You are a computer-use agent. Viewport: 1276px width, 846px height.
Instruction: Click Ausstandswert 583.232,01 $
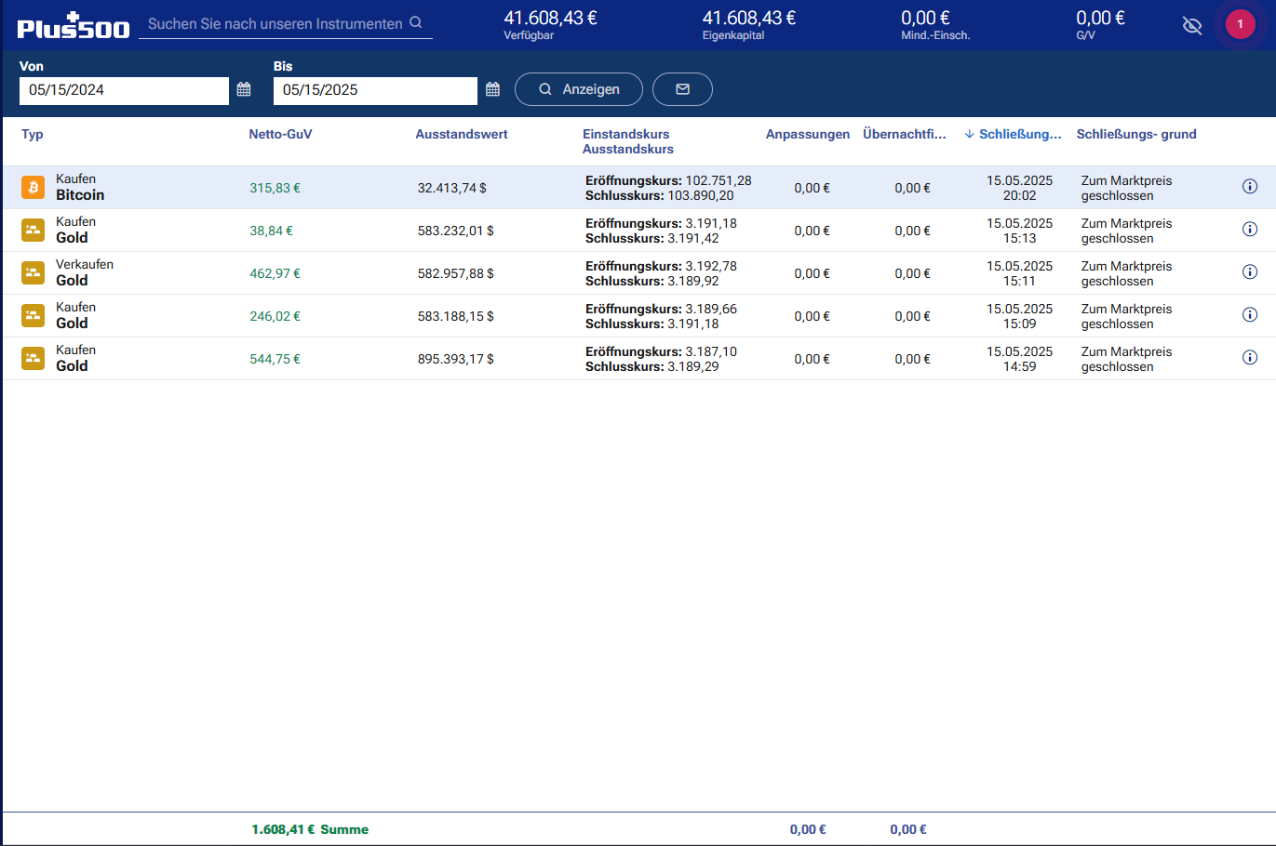click(x=456, y=231)
